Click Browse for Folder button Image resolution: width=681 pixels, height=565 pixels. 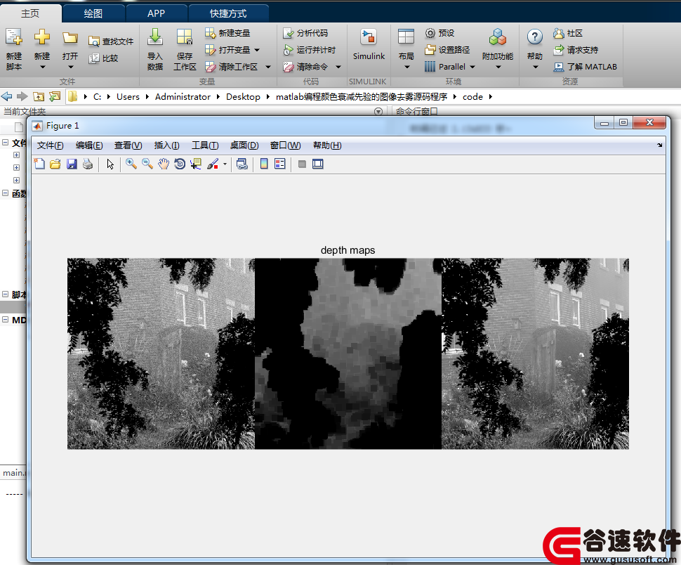[55, 96]
